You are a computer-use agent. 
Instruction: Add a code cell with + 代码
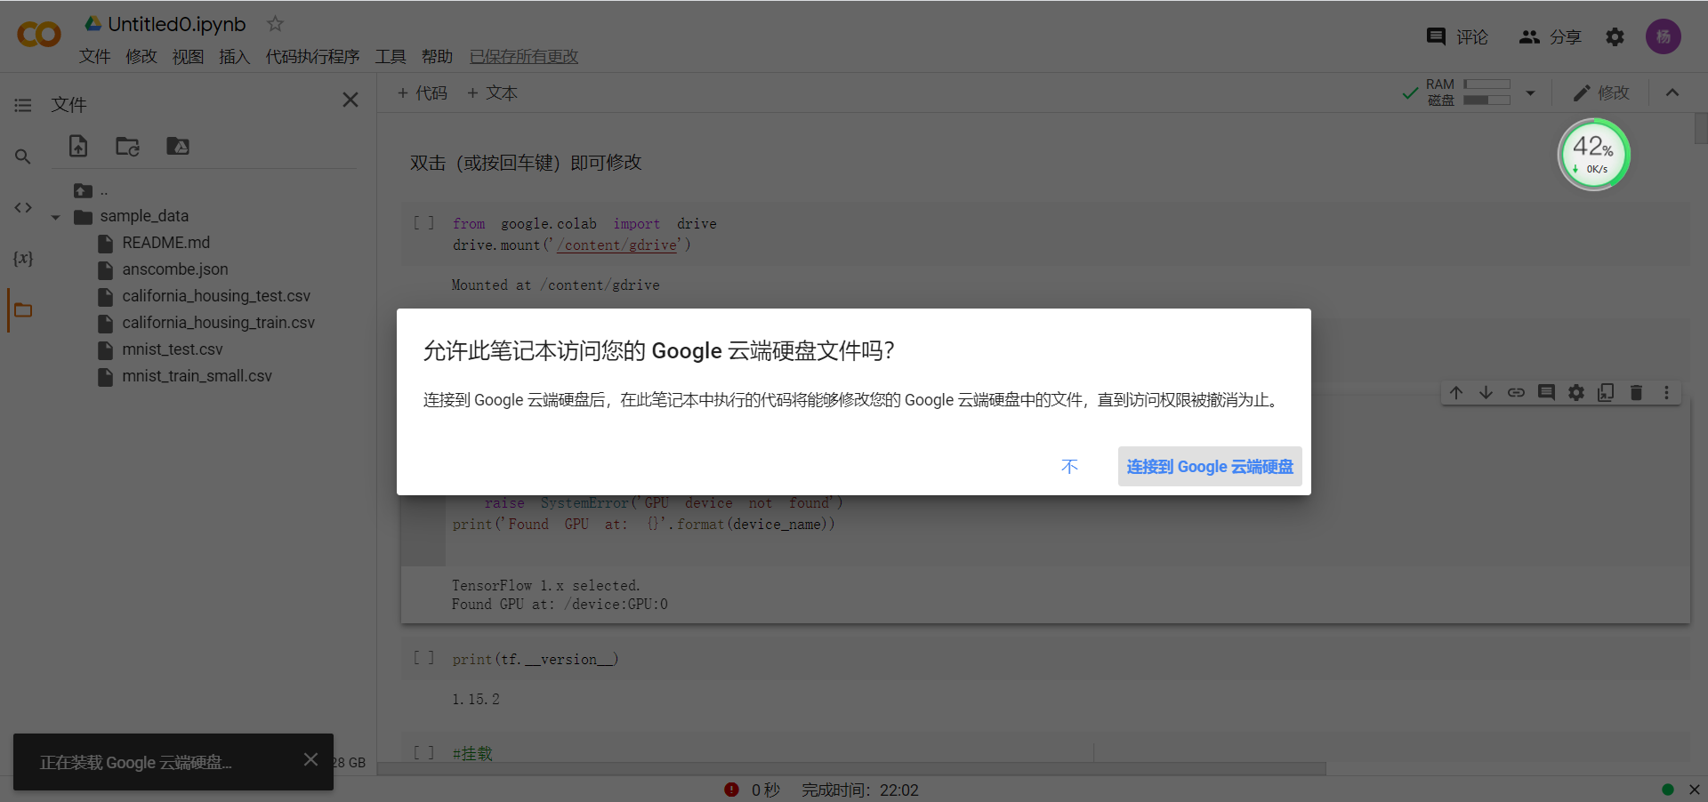pyautogui.click(x=423, y=92)
